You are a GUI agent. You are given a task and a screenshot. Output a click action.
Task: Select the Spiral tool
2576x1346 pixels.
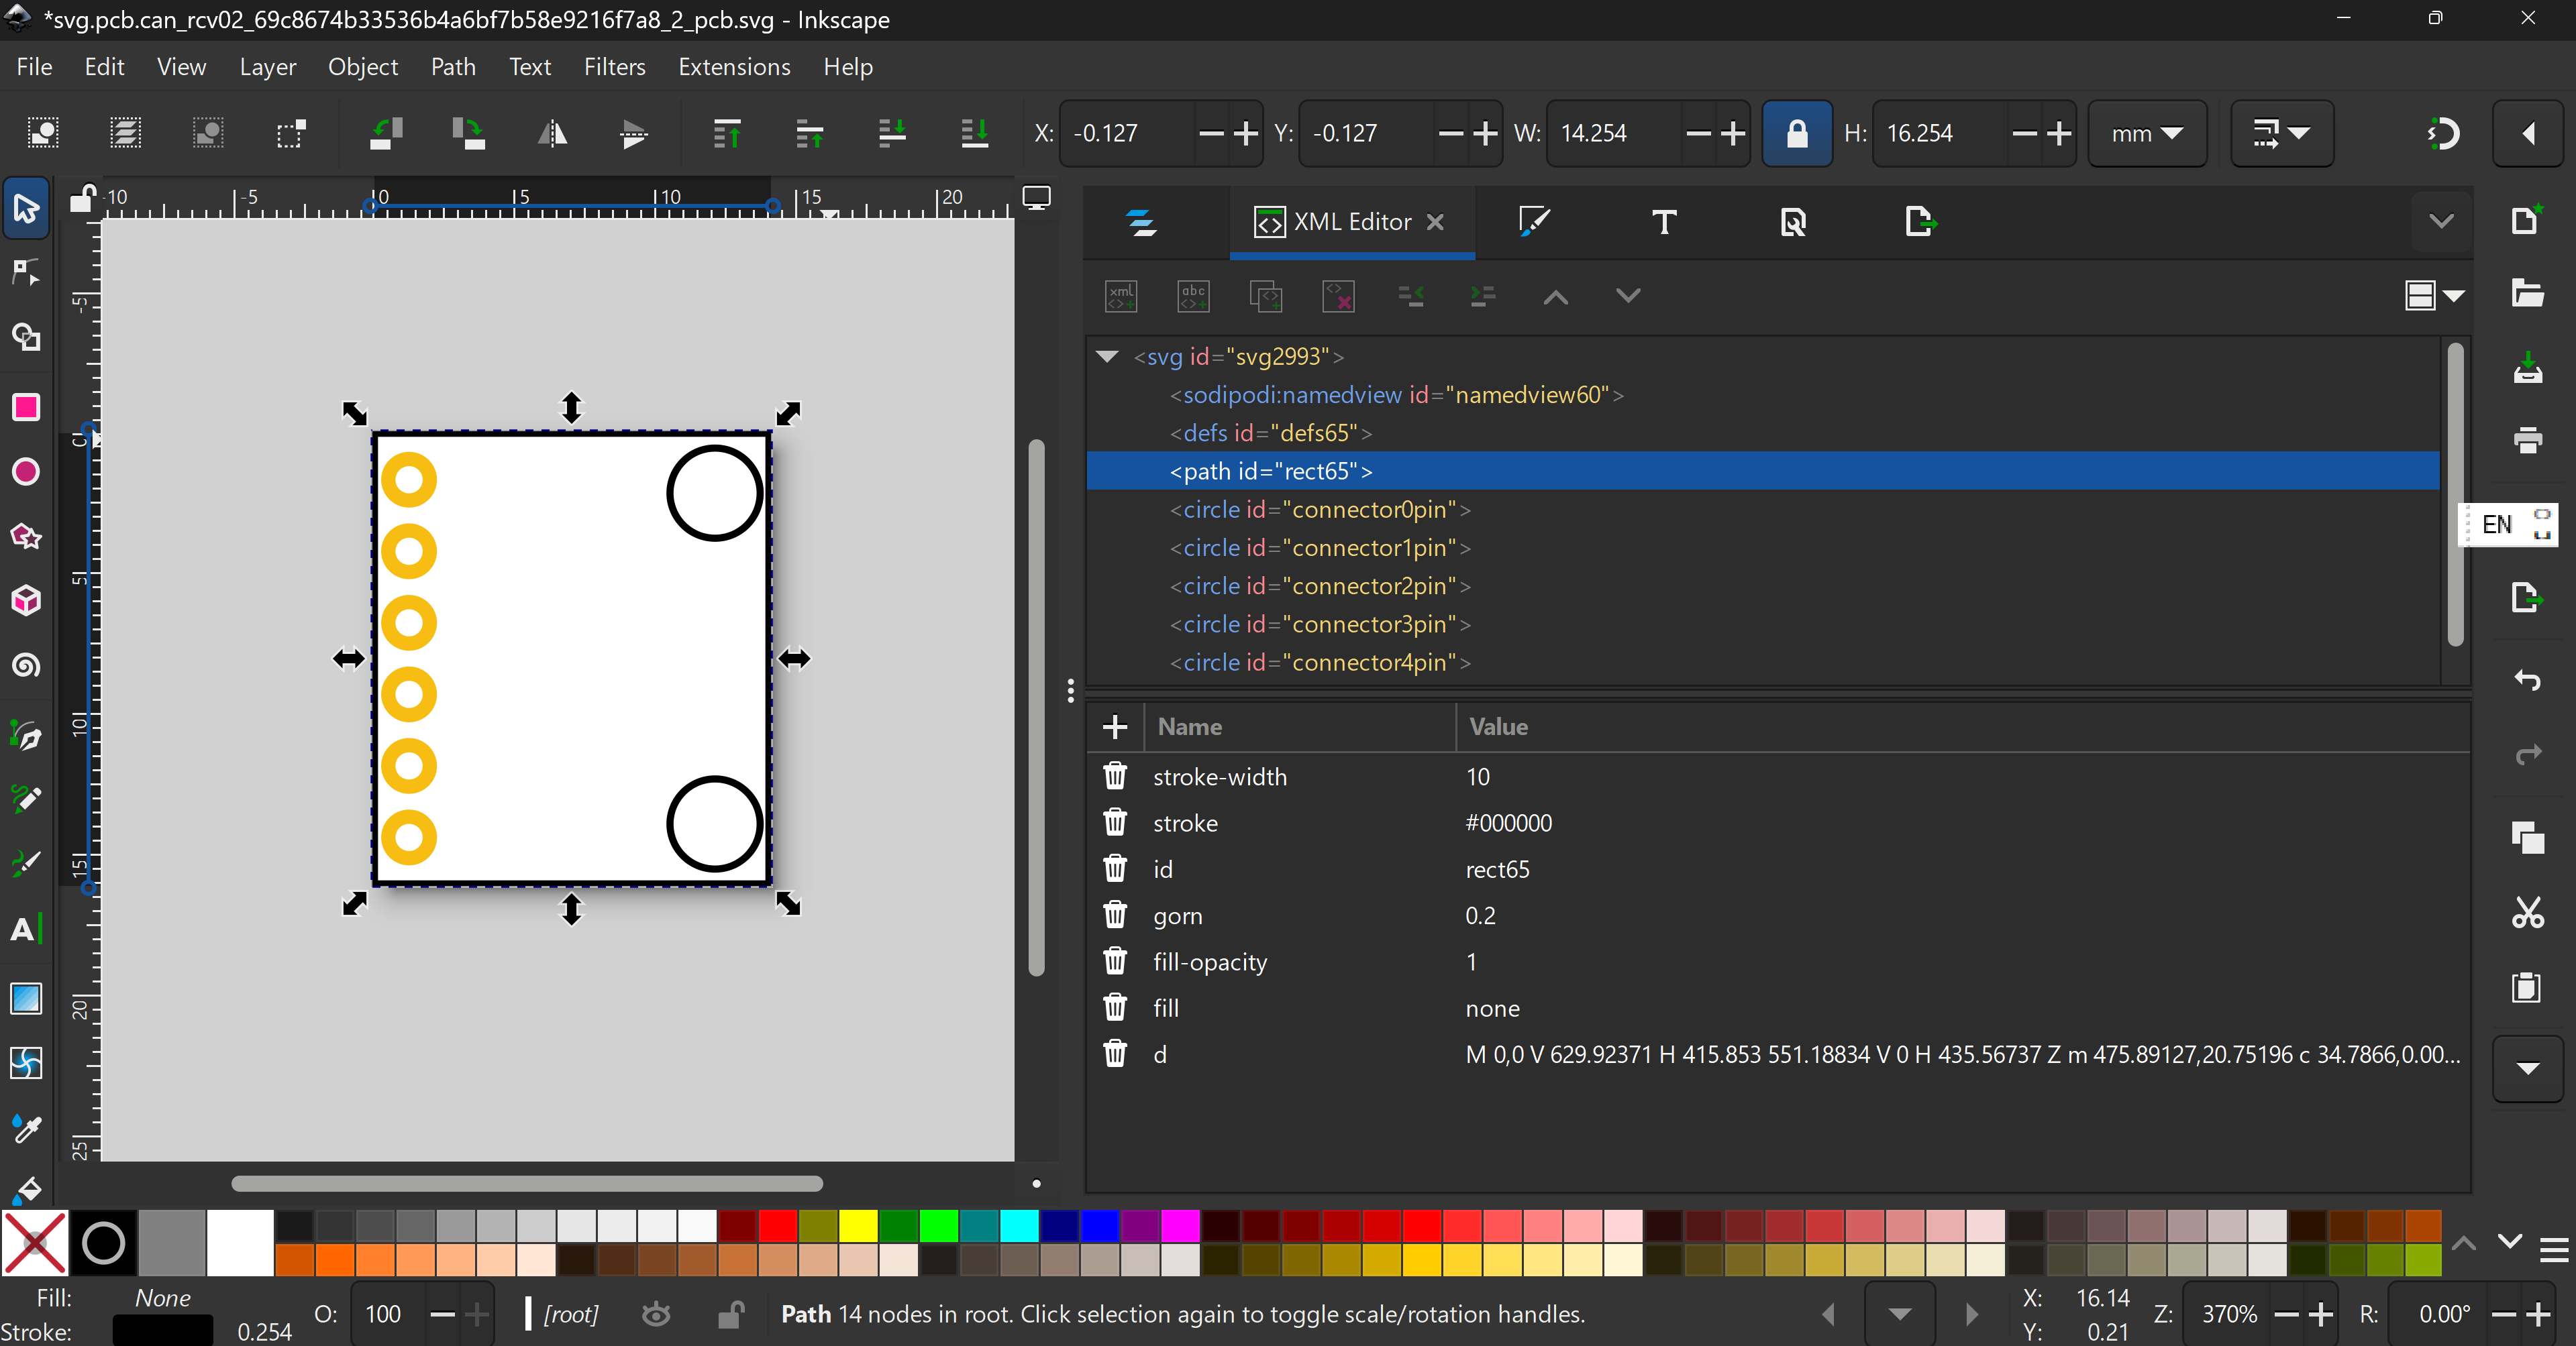click(x=26, y=665)
